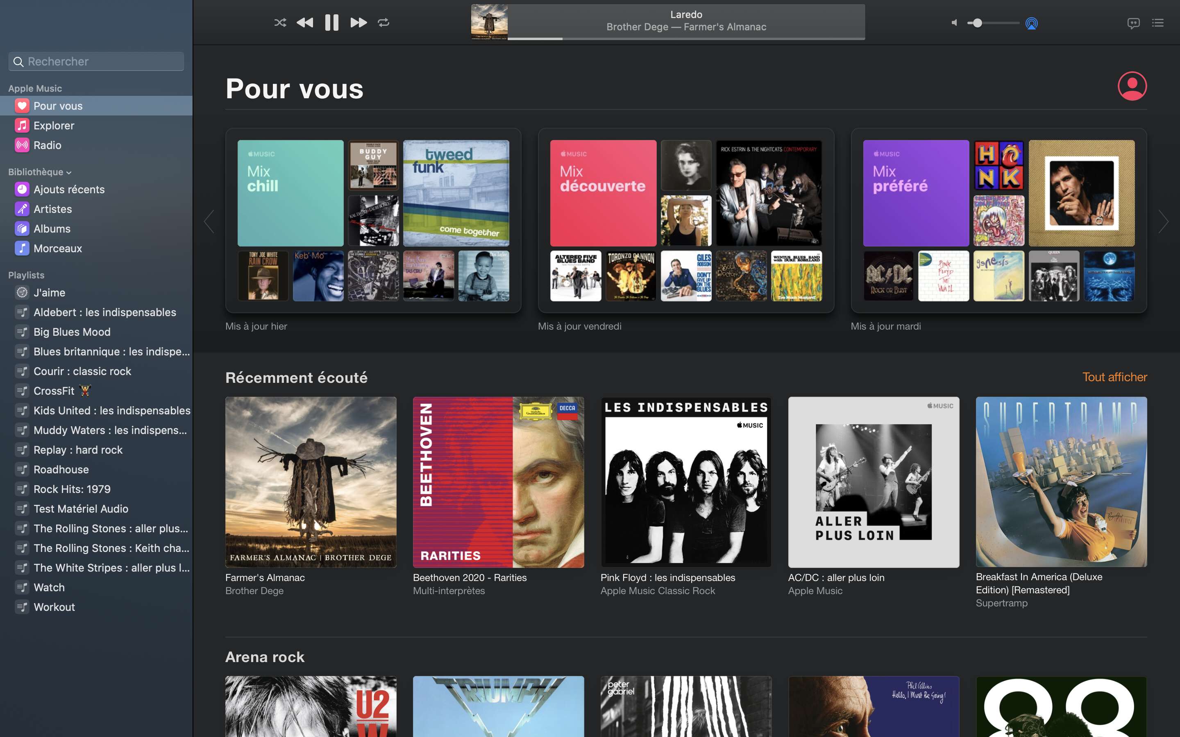Open the Big Blues Mood playlist

pos(72,332)
